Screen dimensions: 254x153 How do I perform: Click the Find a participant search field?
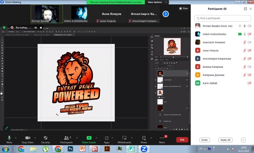click(x=223, y=18)
